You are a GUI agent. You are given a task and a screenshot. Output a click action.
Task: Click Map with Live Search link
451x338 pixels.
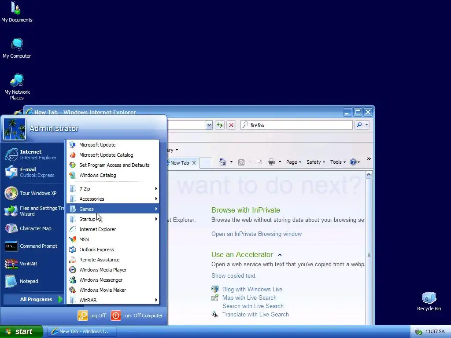click(249, 298)
